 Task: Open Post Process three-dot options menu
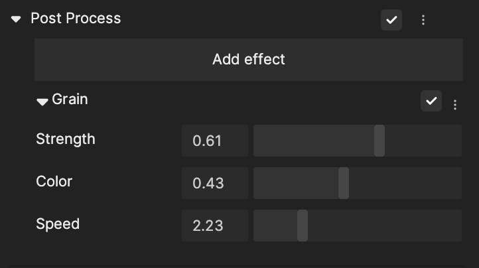click(x=423, y=20)
